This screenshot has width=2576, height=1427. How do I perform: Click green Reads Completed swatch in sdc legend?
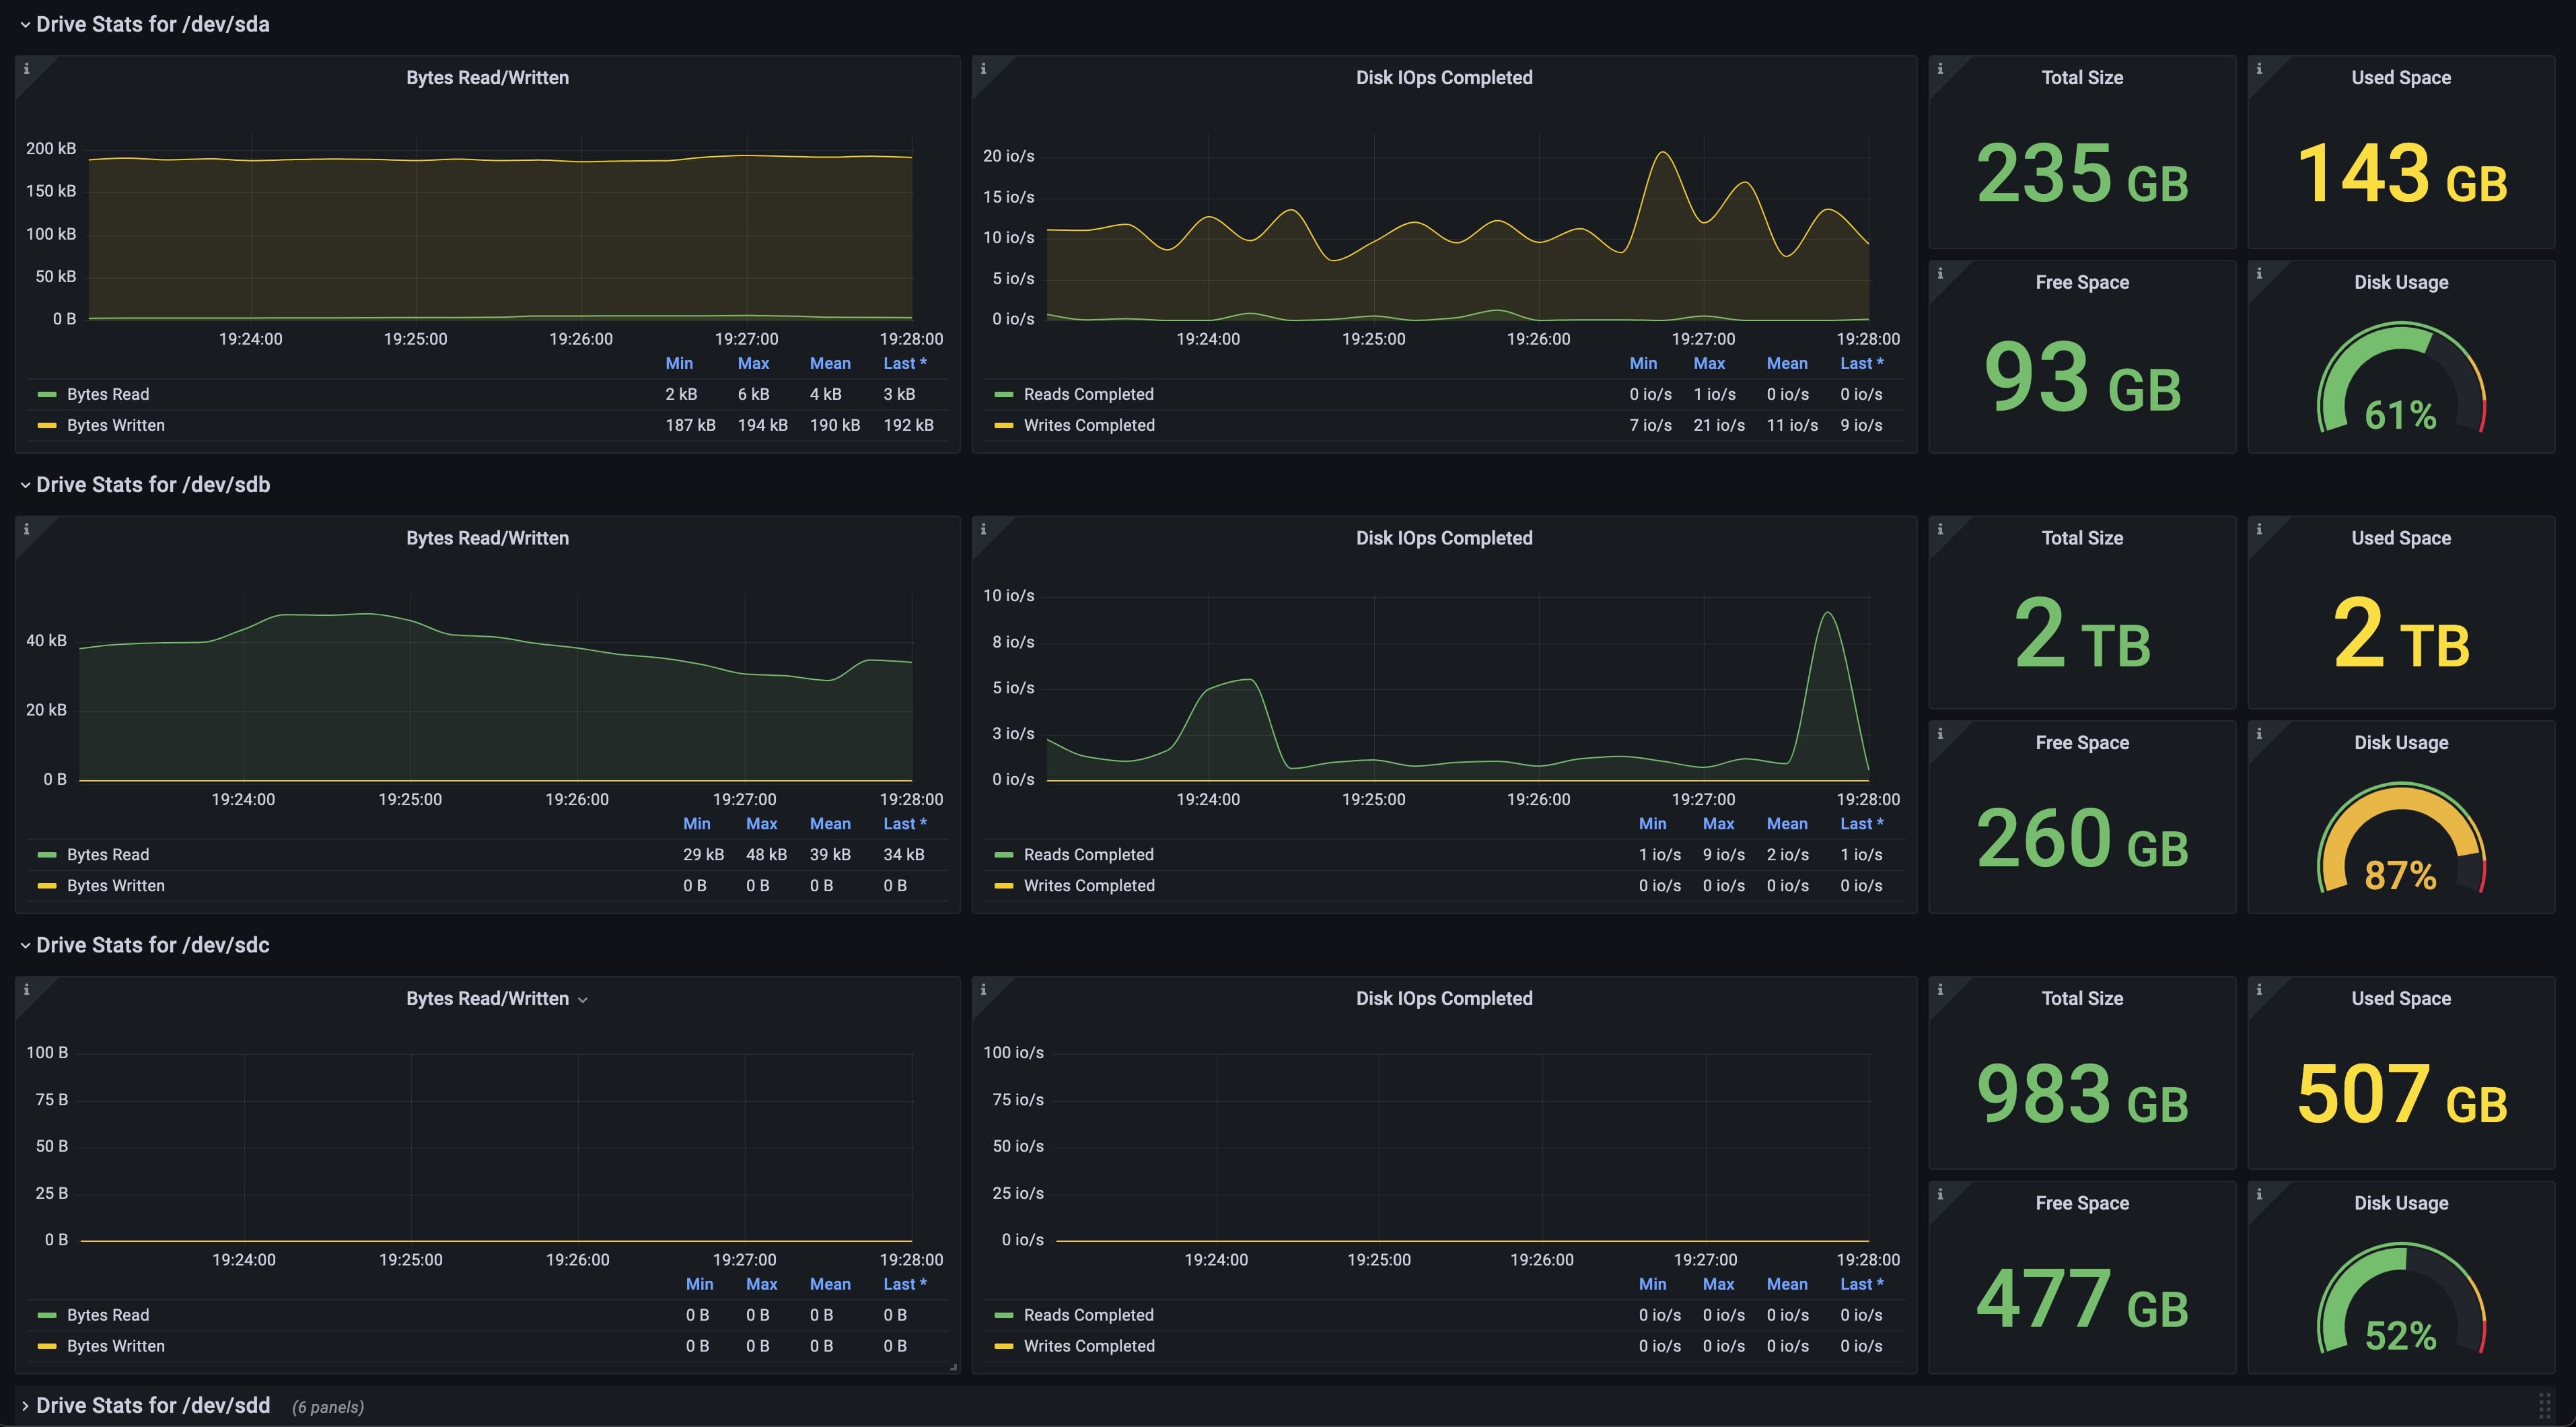[1003, 1316]
